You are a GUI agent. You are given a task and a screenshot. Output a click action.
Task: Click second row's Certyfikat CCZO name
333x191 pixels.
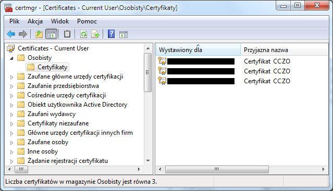click(x=267, y=71)
